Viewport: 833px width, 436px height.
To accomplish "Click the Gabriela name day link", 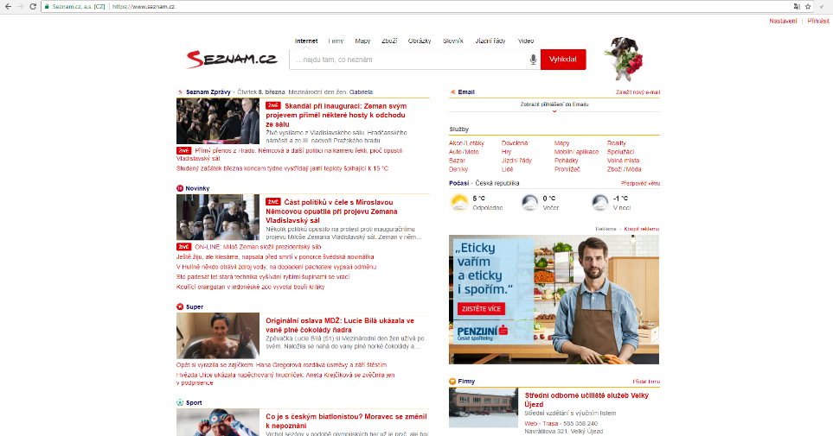I will pos(361,92).
